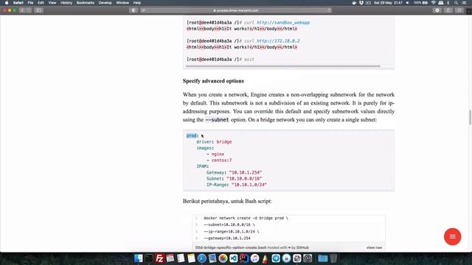Show the Safari sidebar
Viewport: 472px width, 265px height.
(x=38, y=10)
